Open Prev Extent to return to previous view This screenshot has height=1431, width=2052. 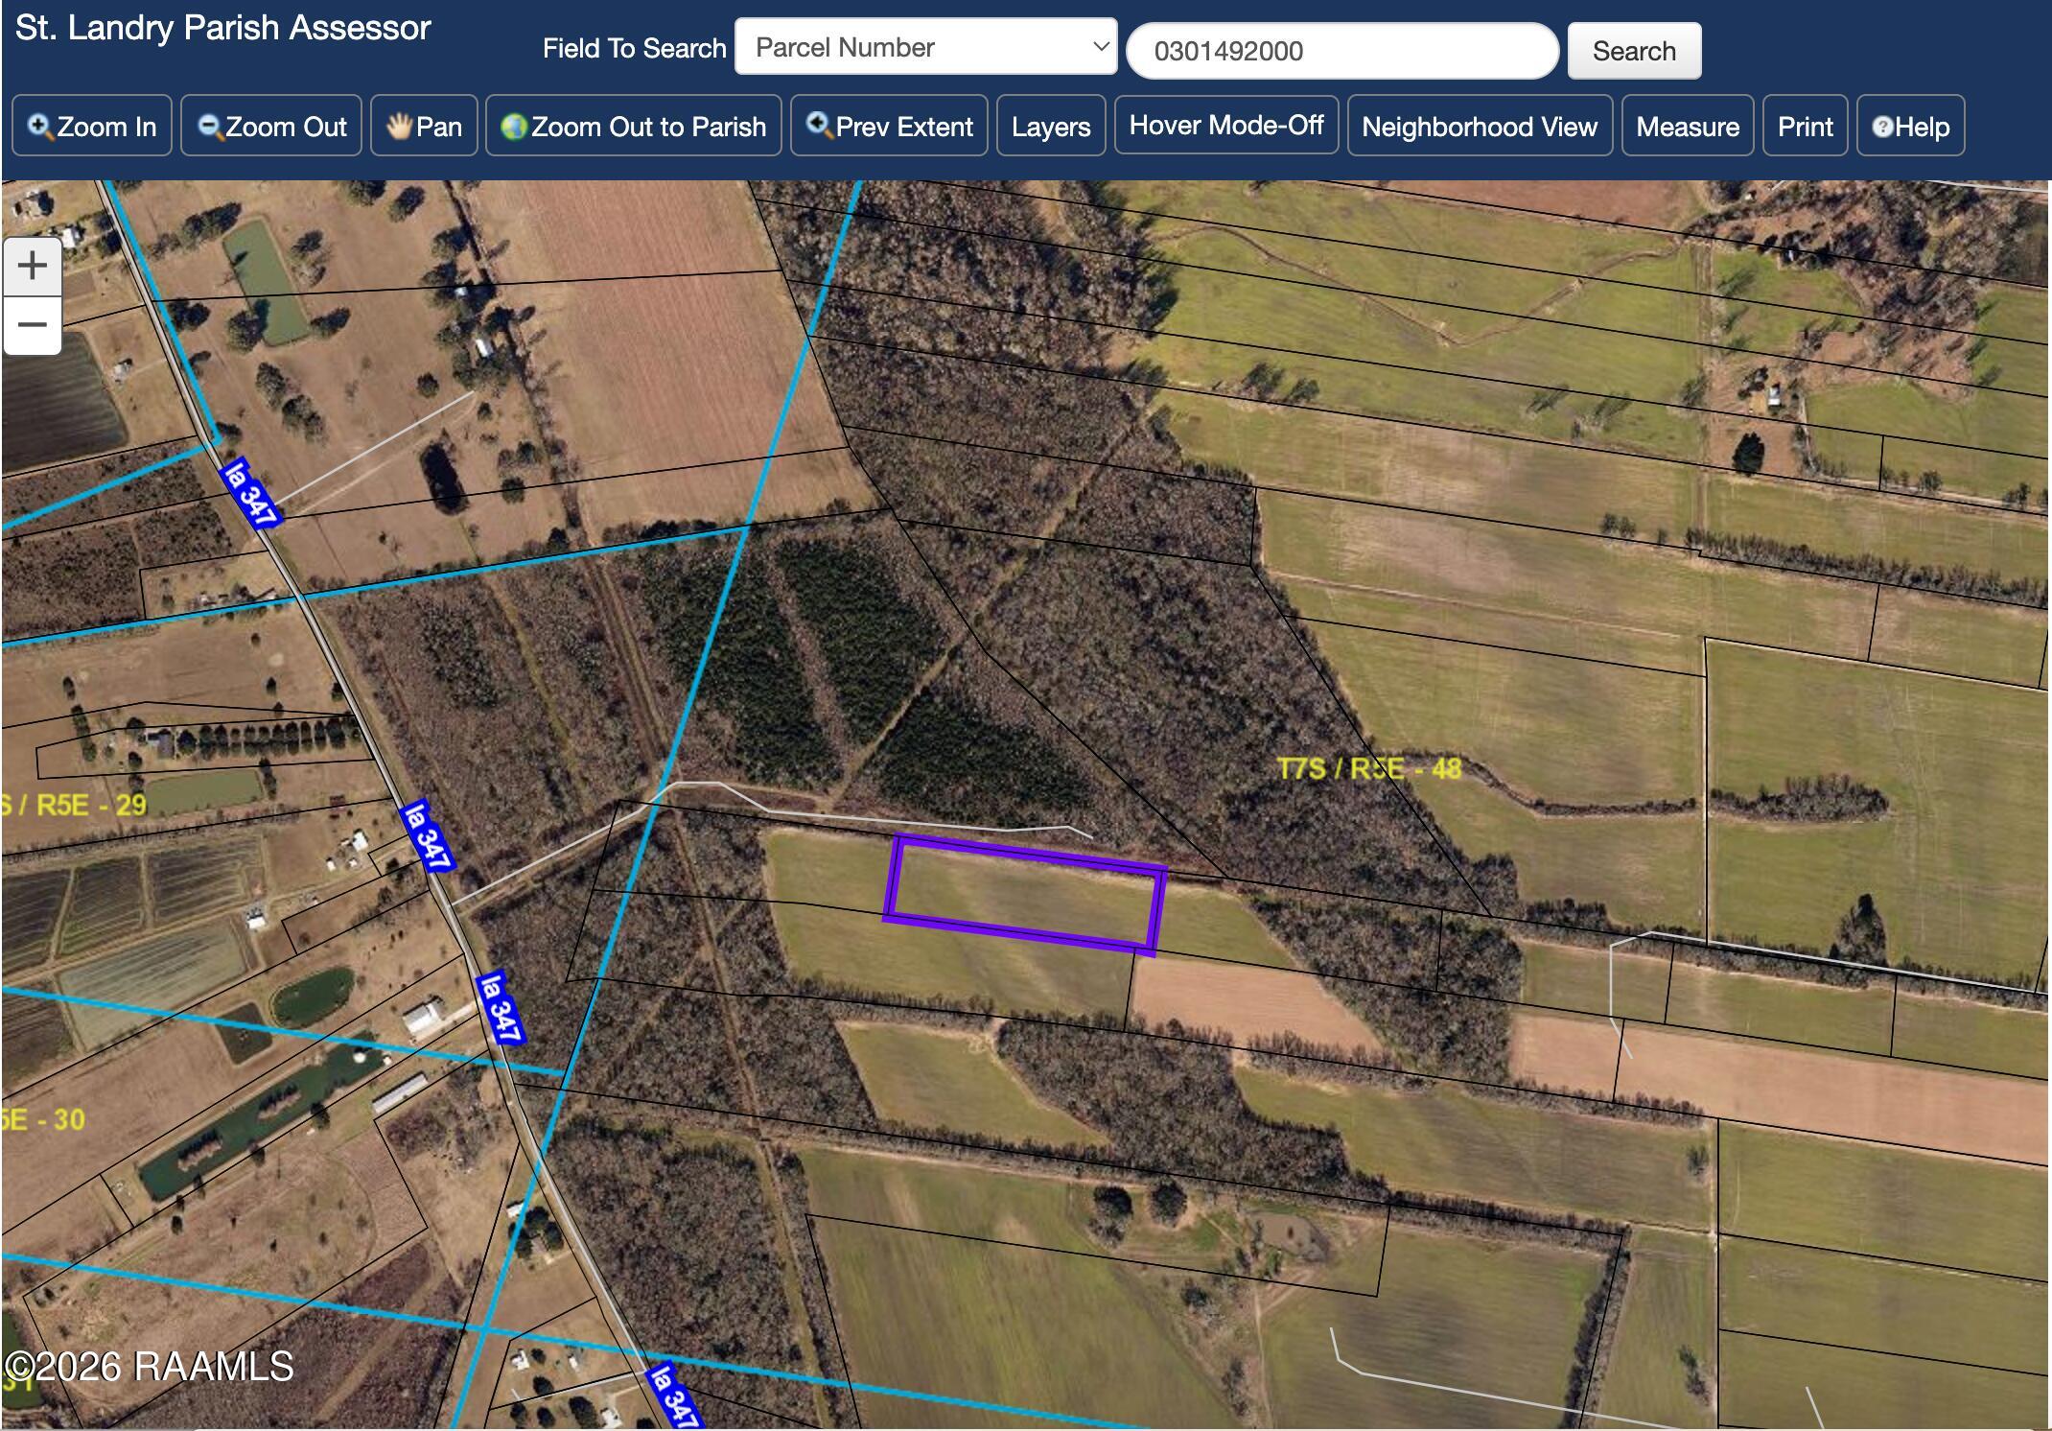(888, 126)
